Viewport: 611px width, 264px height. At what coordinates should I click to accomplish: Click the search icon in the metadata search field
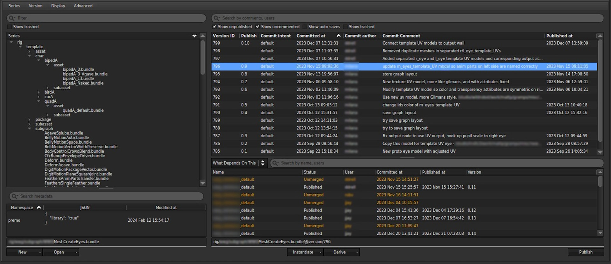(x=15, y=196)
